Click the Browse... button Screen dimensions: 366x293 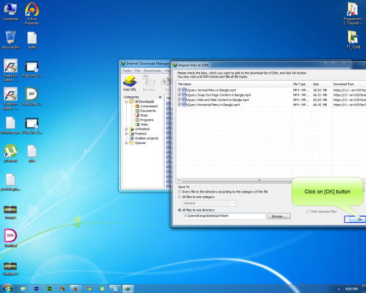tap(279, 216)
